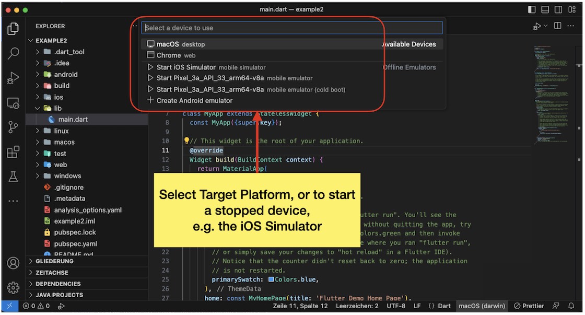
Task: Focus the Select a device input
Action: coord(292,28)
